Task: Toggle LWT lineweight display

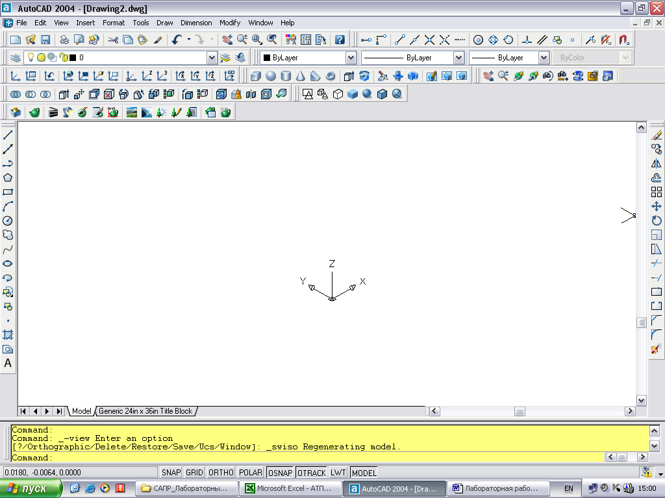Action: pyautogui.click(x=338, y=473)
